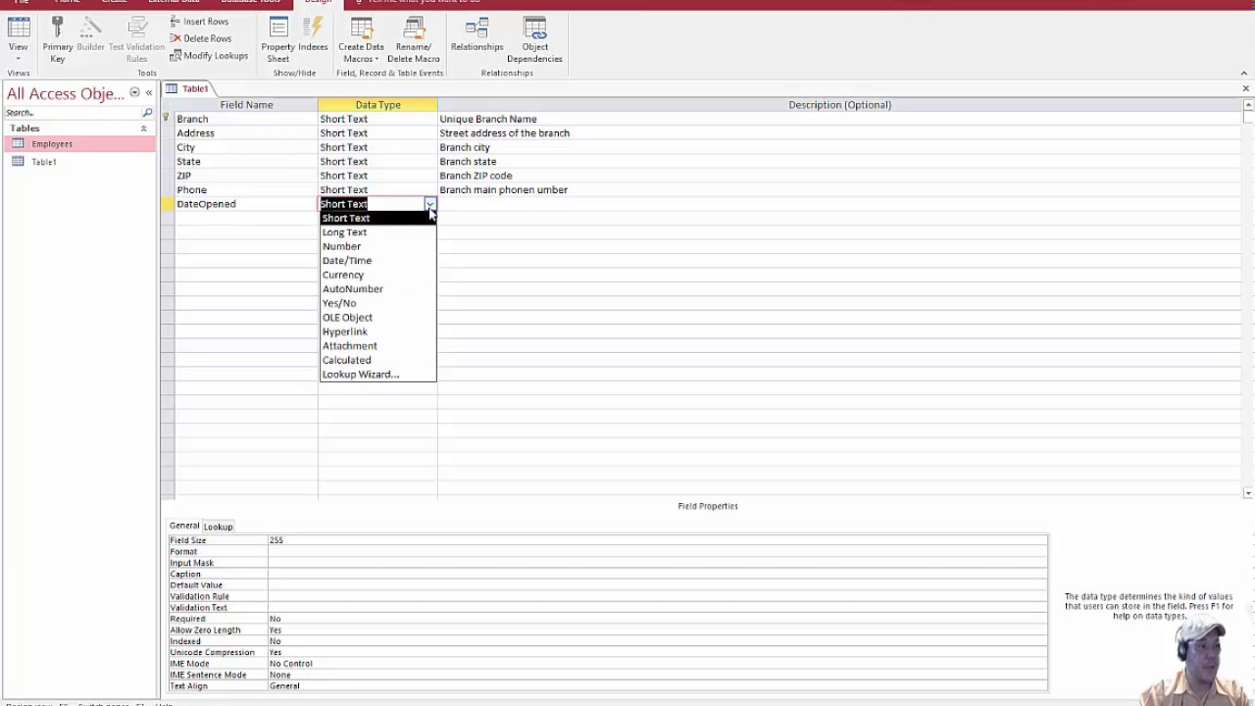Screen dimensions: 1255x706
Task: Select the Employees table in navigation pane
Action: 79,144
